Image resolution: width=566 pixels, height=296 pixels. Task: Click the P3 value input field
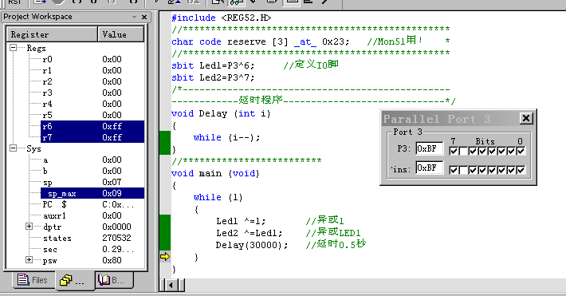pyautogui.click(x=429, y=148)
